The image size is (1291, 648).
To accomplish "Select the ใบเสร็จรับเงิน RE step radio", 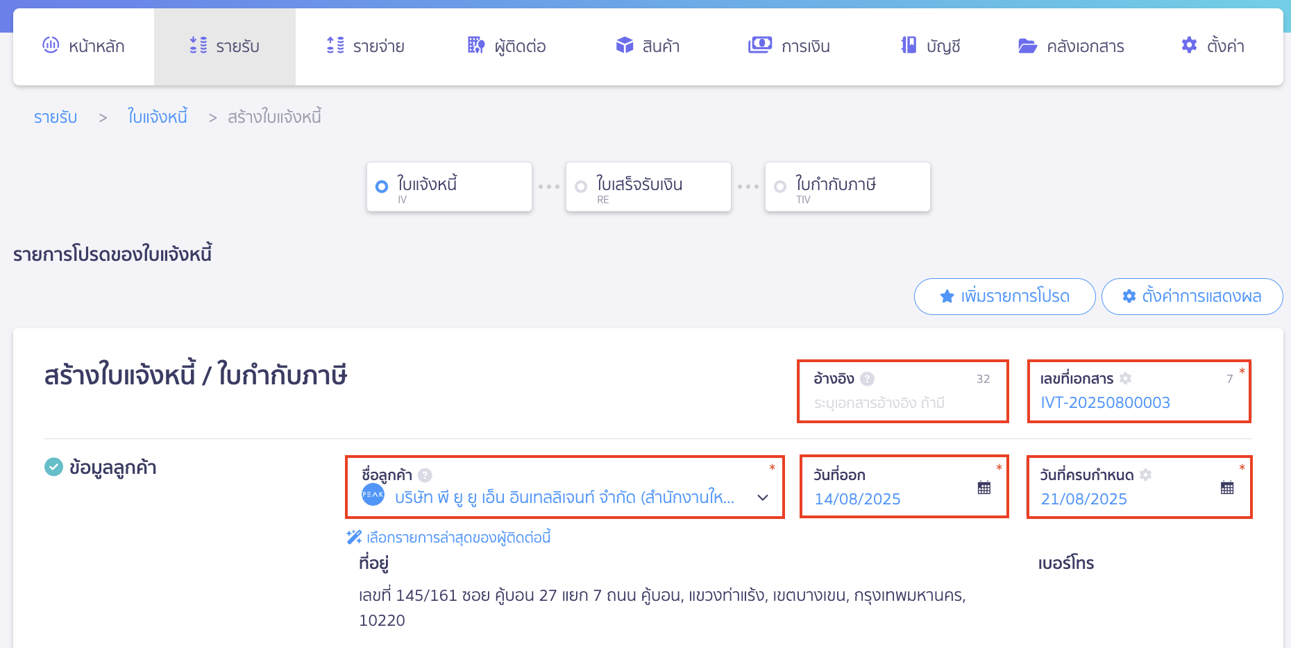I will pyautogui.click(x=580, y=186).
